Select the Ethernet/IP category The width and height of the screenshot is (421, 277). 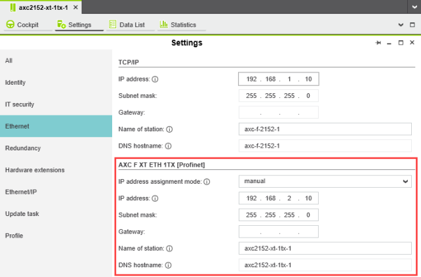coord(56,192)
